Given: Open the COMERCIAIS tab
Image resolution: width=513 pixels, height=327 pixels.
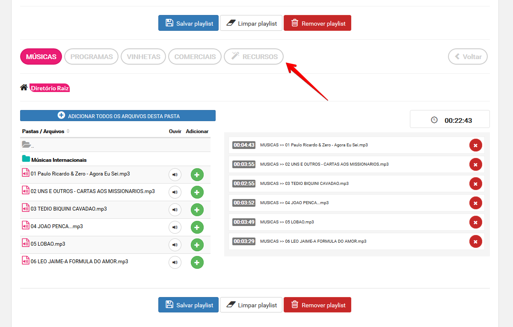Looking at the screenshot, I should 195,56.
